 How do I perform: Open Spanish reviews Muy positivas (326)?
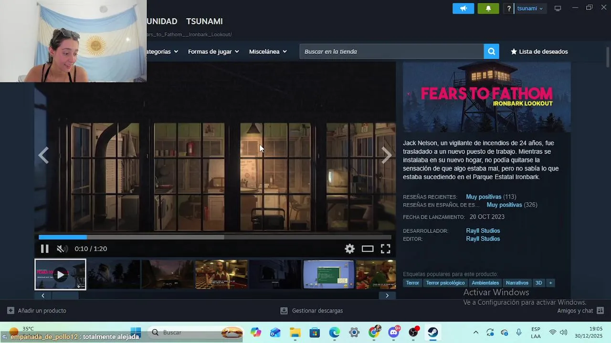(512, 205)
